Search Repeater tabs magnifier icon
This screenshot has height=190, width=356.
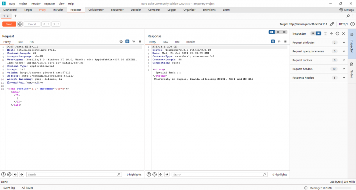(x=348, y=16)
